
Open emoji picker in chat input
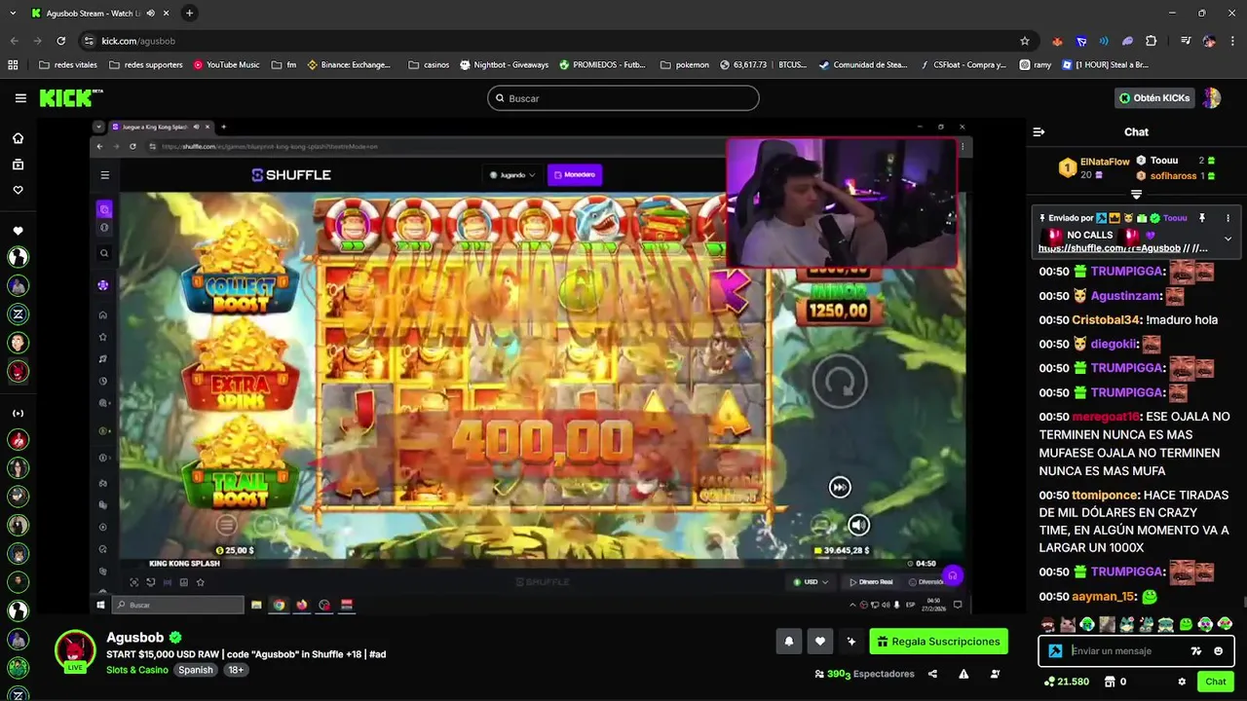[1219, 651]
